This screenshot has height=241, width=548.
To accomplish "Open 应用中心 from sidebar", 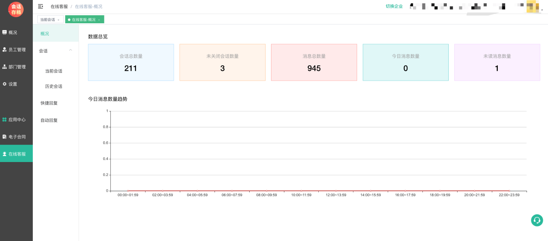I will click(x=17, y=120).
